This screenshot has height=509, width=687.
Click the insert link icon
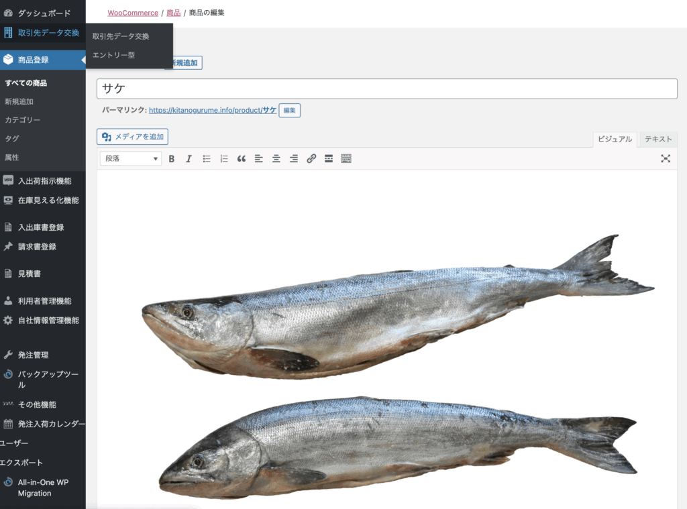pos(311,159)
